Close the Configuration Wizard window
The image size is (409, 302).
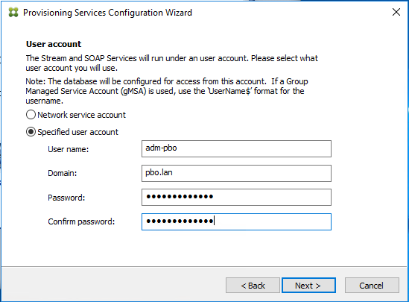396,12
